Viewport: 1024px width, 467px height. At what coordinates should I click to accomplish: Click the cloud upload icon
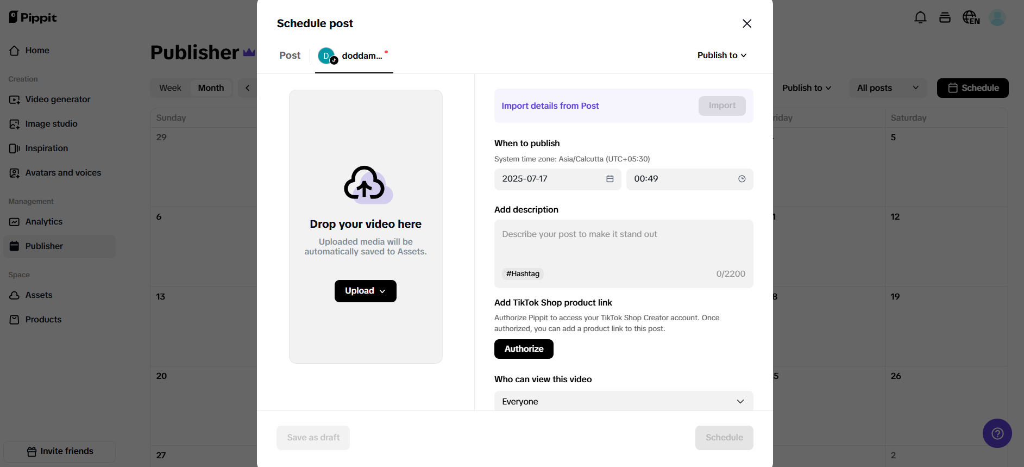click(366, 184)
